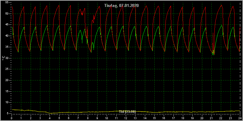Click hour 24 on the time axis
Screen dimensions: 243x121
coord(240,118)
